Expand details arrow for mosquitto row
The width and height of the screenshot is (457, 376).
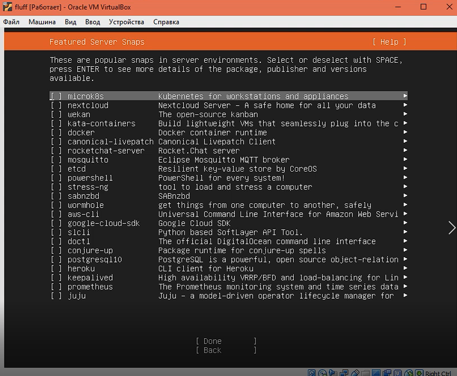pos(405,159)
